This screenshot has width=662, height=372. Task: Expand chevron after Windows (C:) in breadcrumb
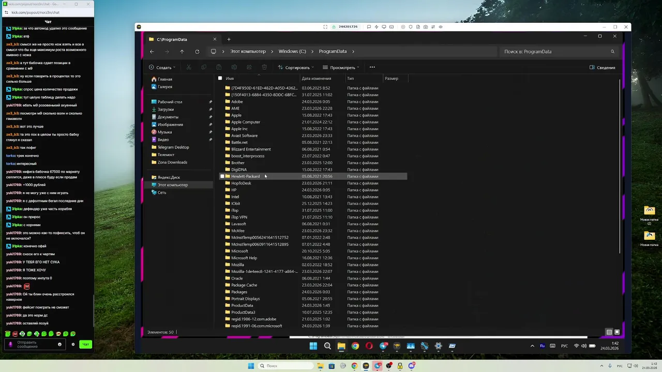coord(313,52)
